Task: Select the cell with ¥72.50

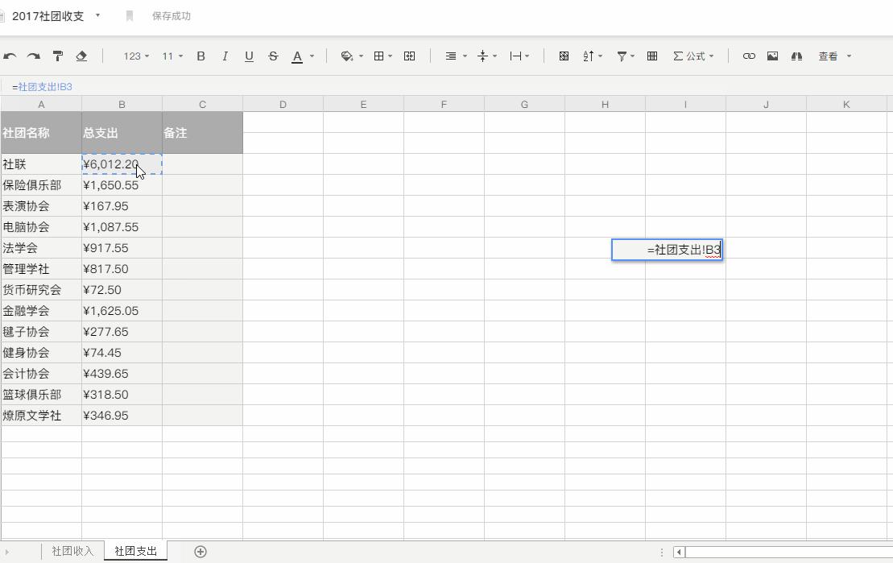Action: tap(122, 289)
